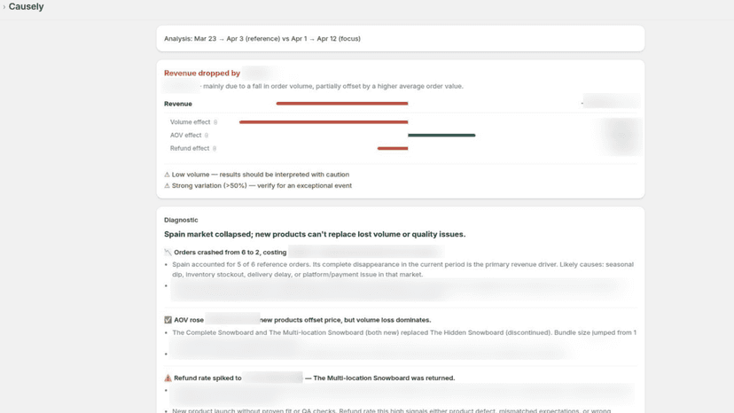
Task: Click 'New product launch without proven fit' bullet
Action: click(391, 410)
